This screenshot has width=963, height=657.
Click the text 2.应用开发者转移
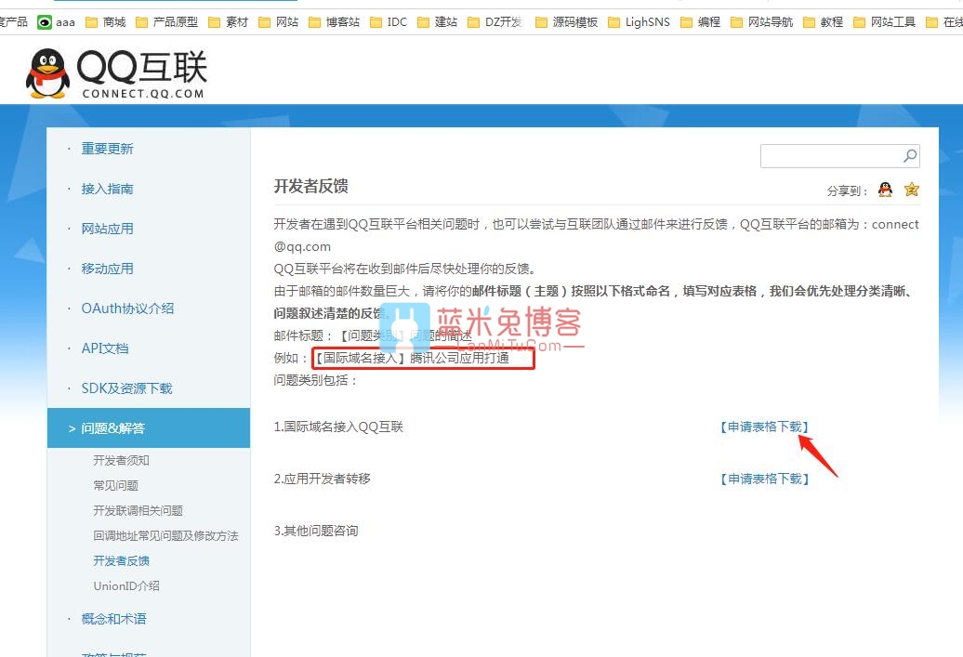[323, 479]
